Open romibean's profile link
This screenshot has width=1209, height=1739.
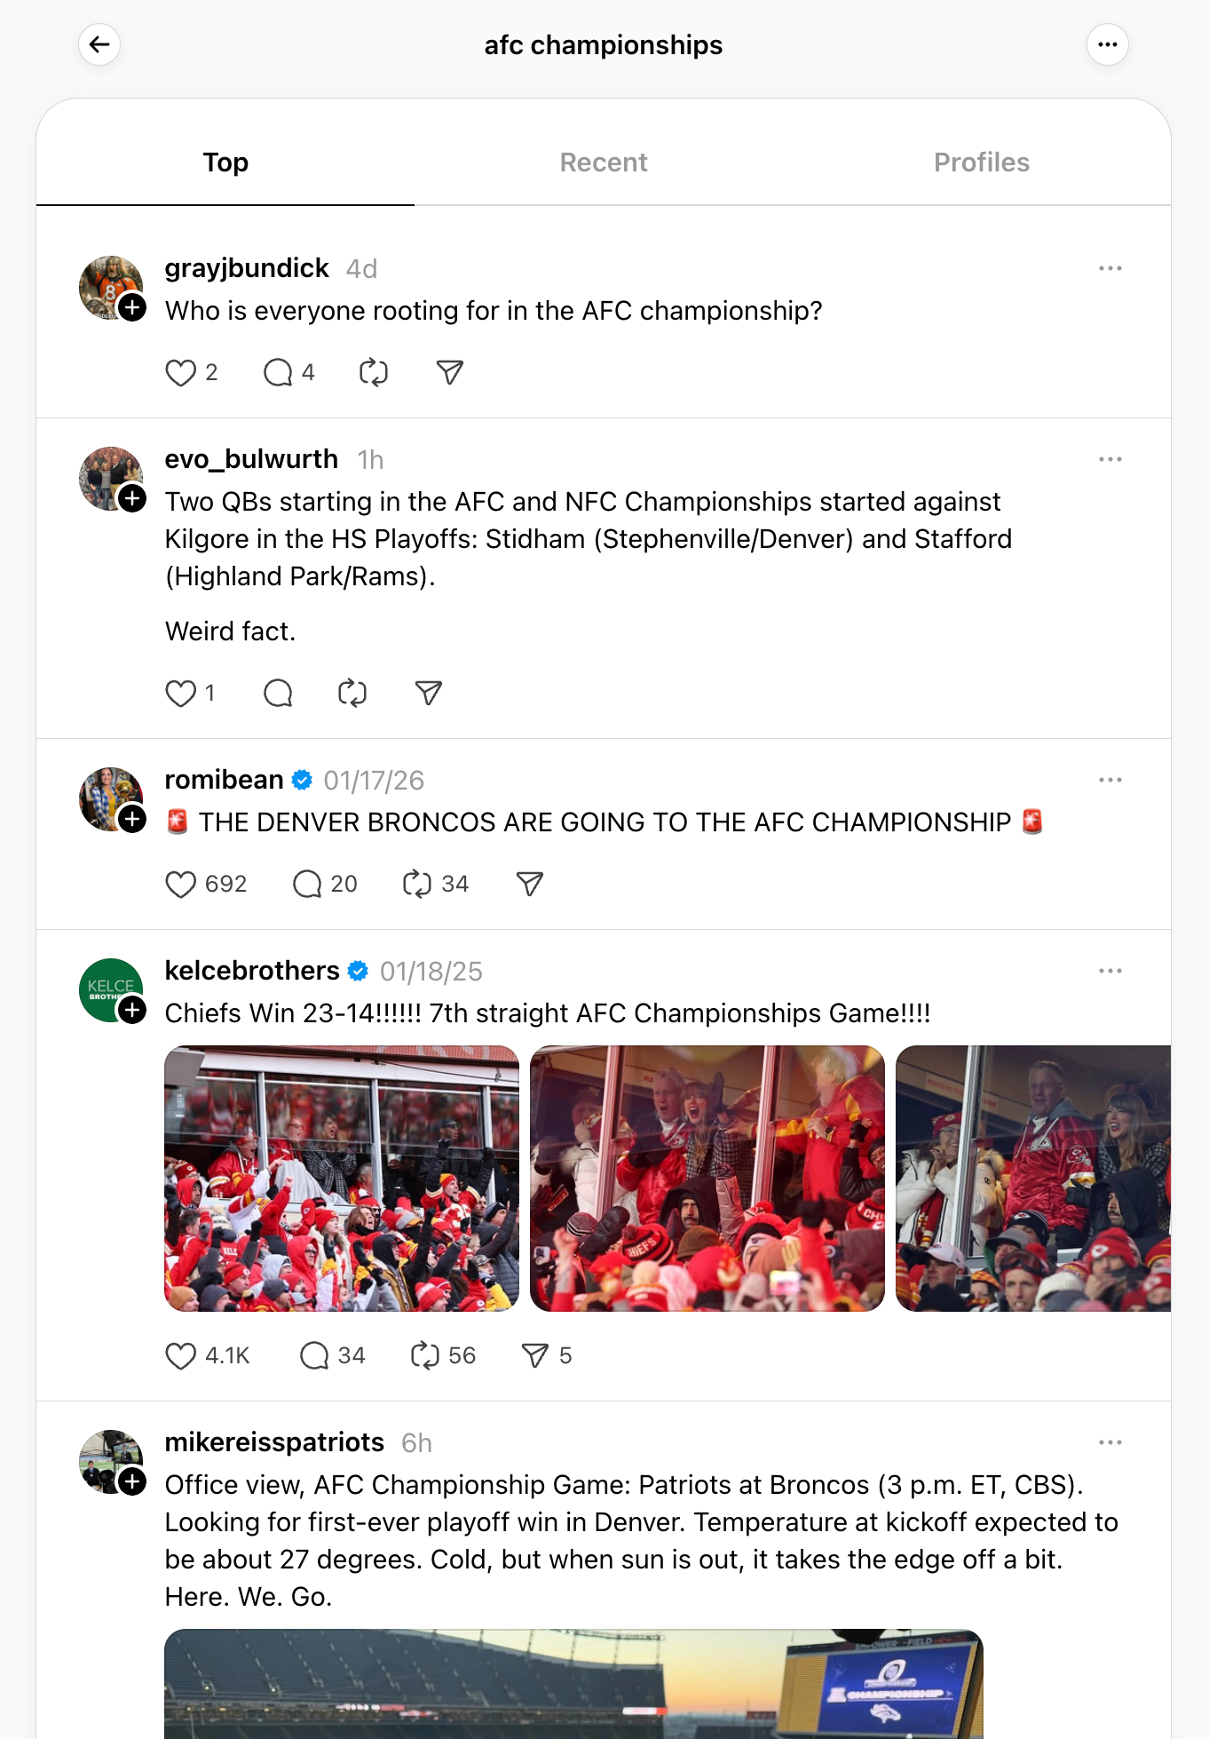[224, 780]
